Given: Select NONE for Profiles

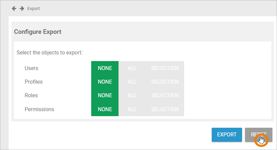Looking at the screenshot, I should pyautogui.click(x=105, y=82).
